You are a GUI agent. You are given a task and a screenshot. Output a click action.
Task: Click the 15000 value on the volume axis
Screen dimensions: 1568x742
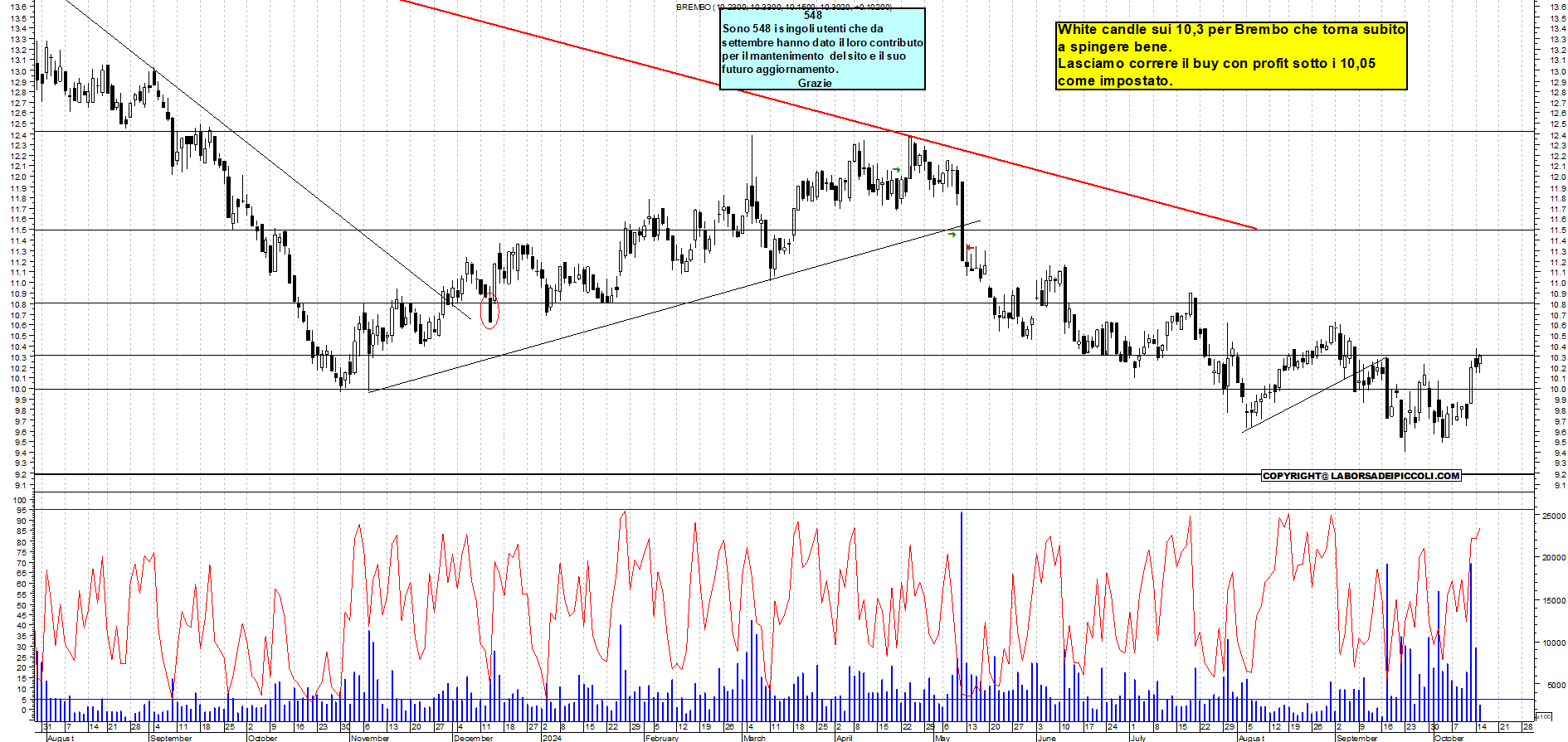pos(1553,601)
